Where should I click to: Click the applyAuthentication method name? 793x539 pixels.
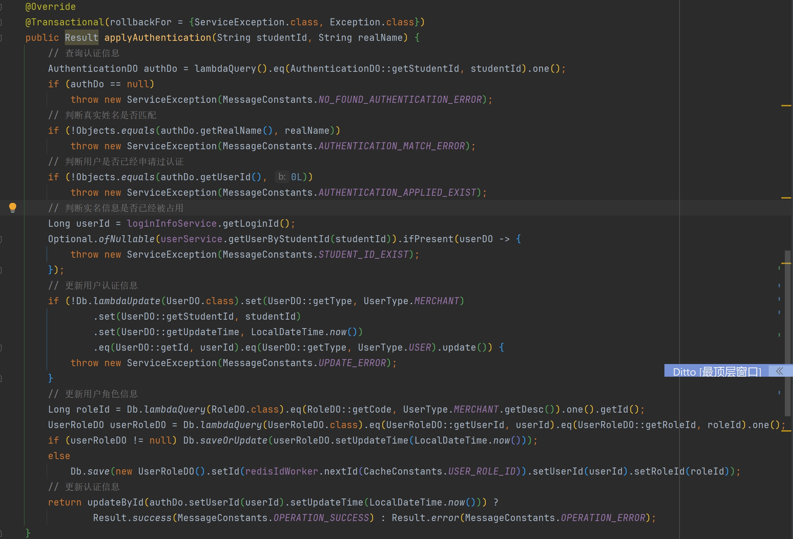(x=157, y=38)
